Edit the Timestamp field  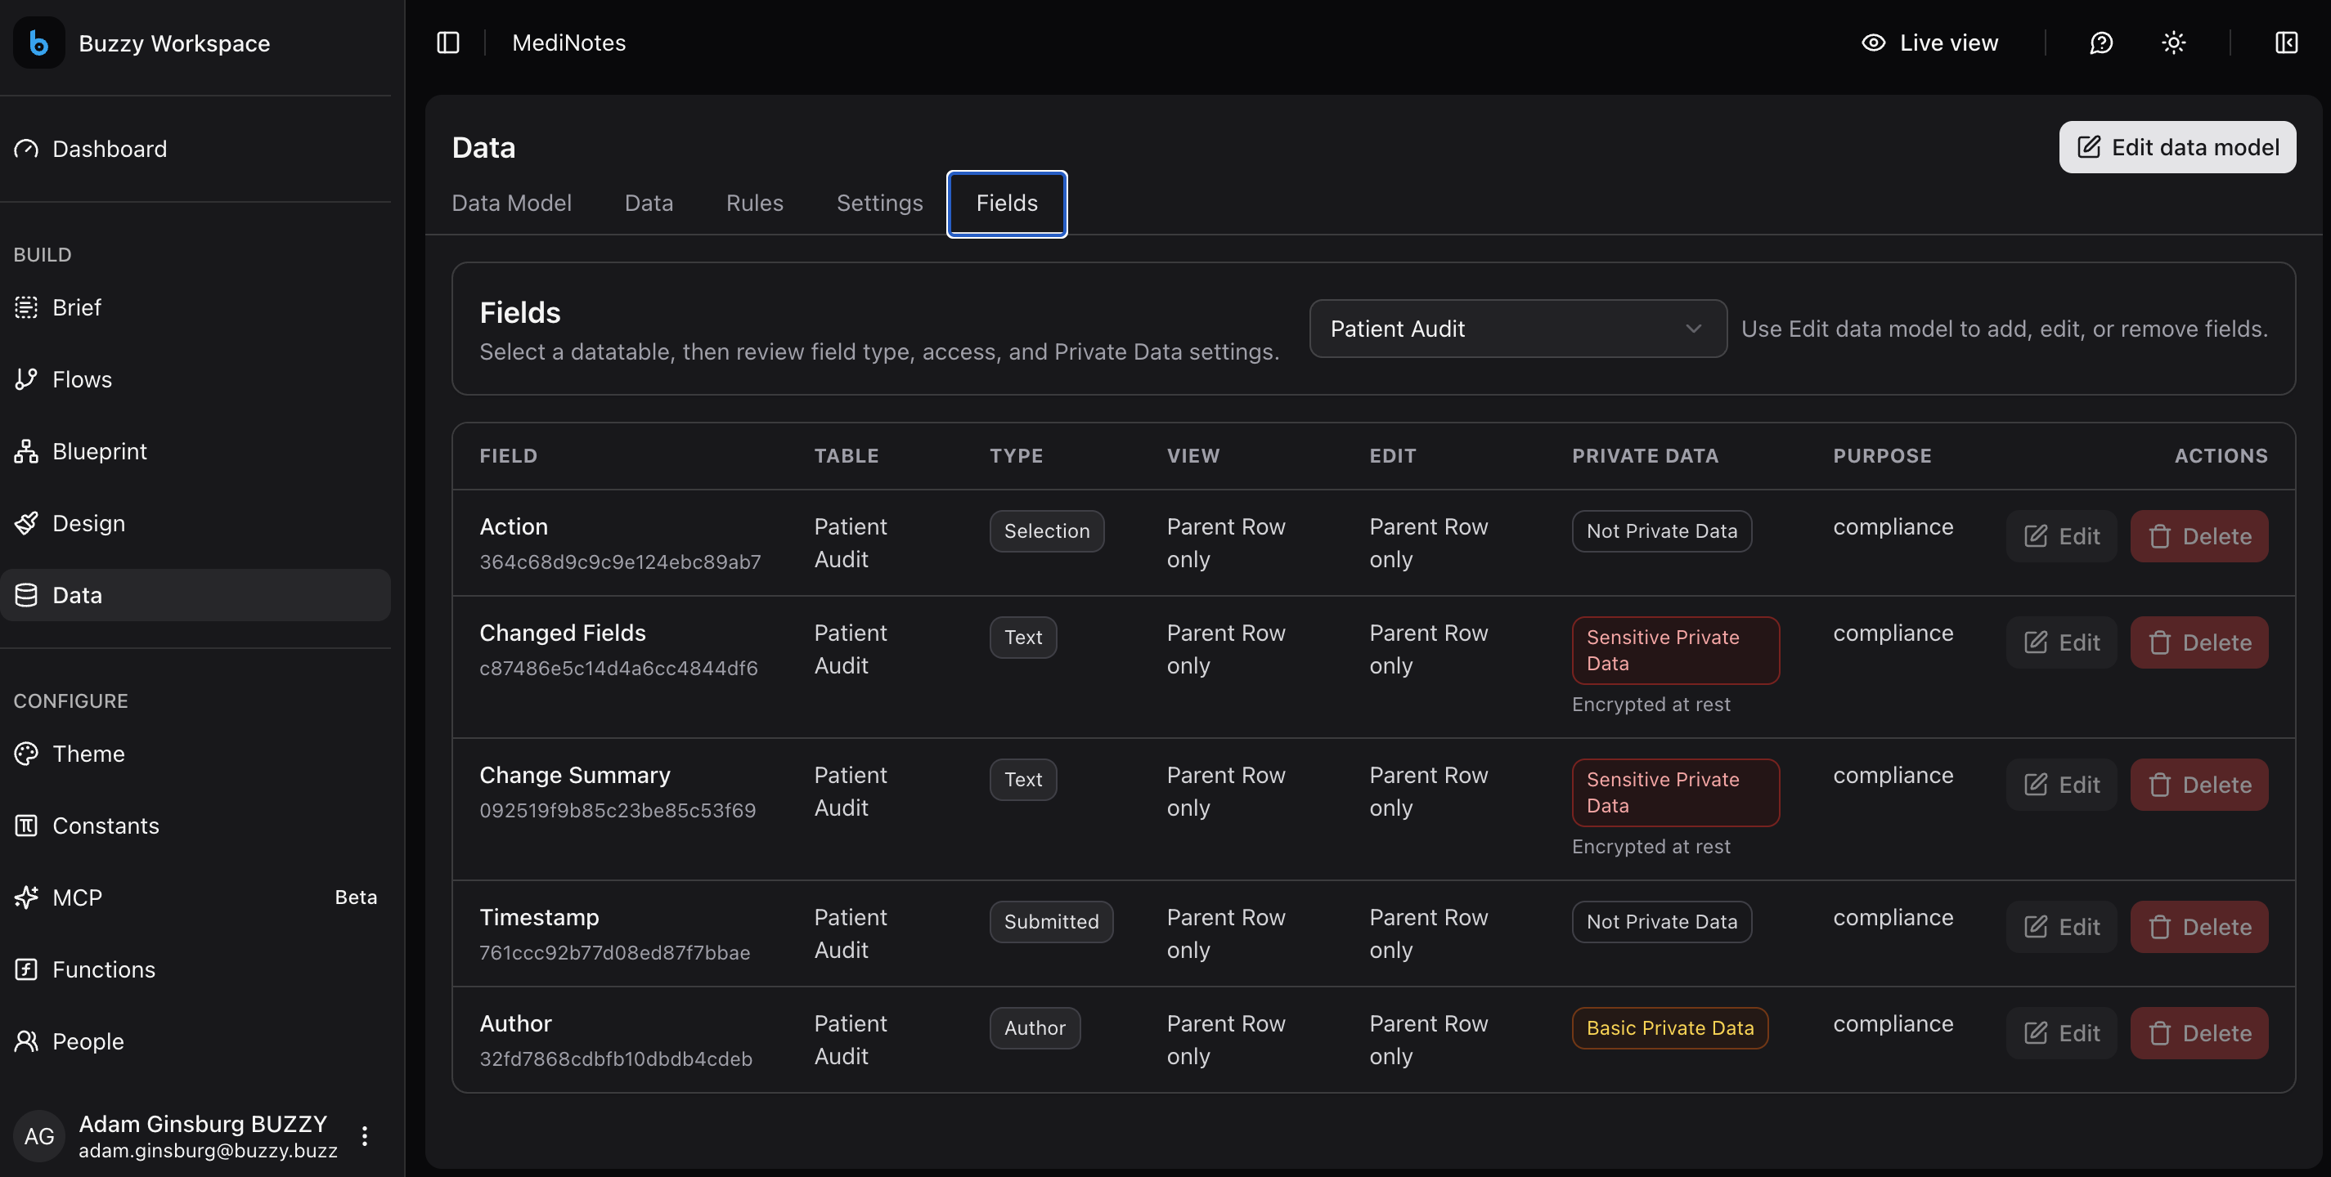tap(2061, 927)
